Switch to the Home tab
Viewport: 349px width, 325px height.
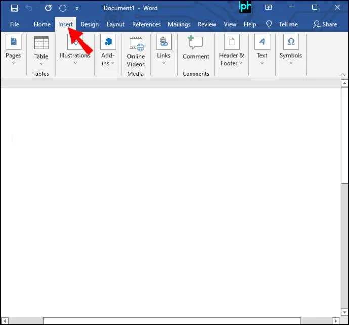42,24
